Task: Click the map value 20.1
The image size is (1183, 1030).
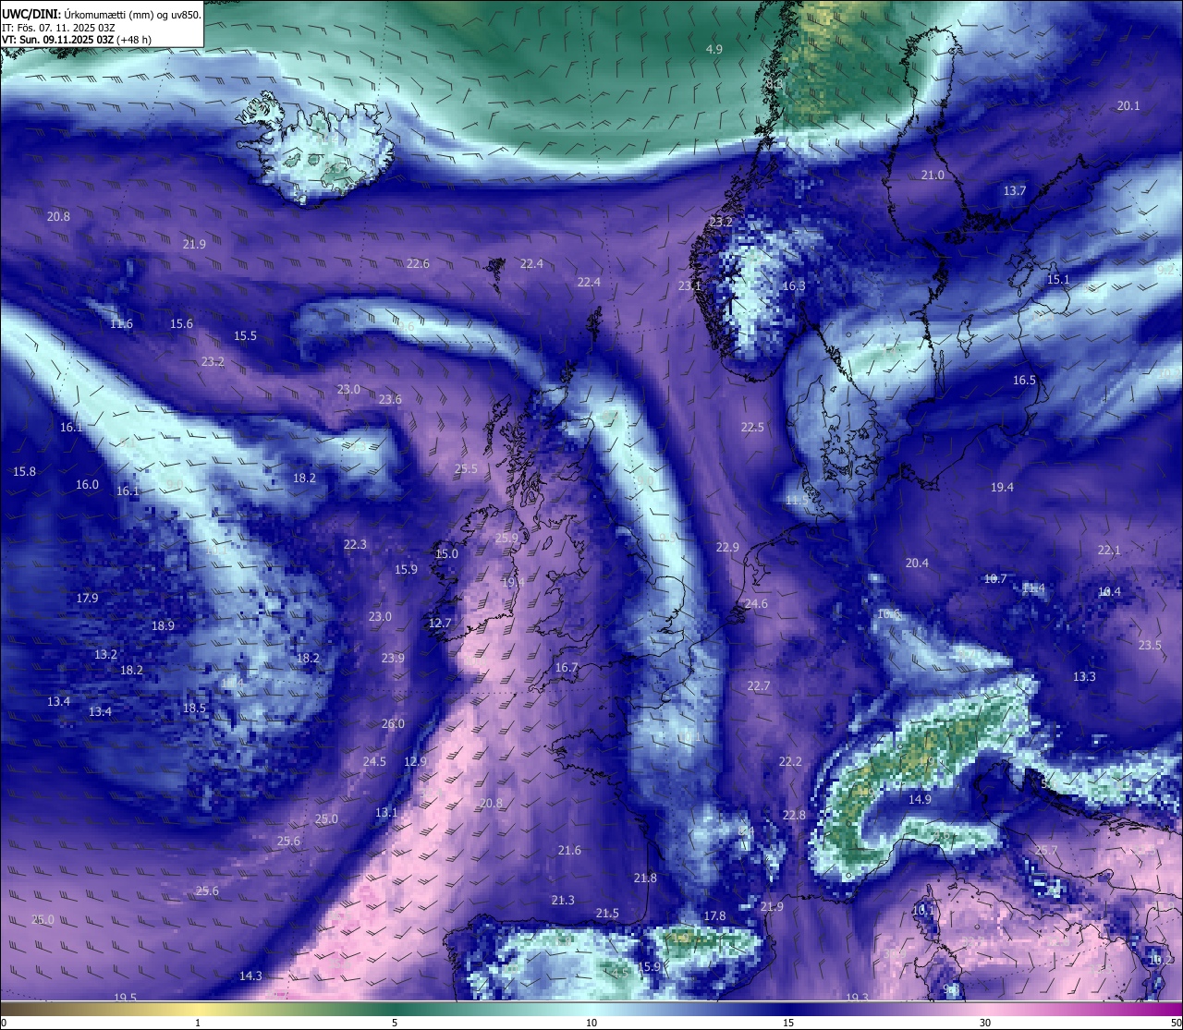Action: [x=1128, y=106]
